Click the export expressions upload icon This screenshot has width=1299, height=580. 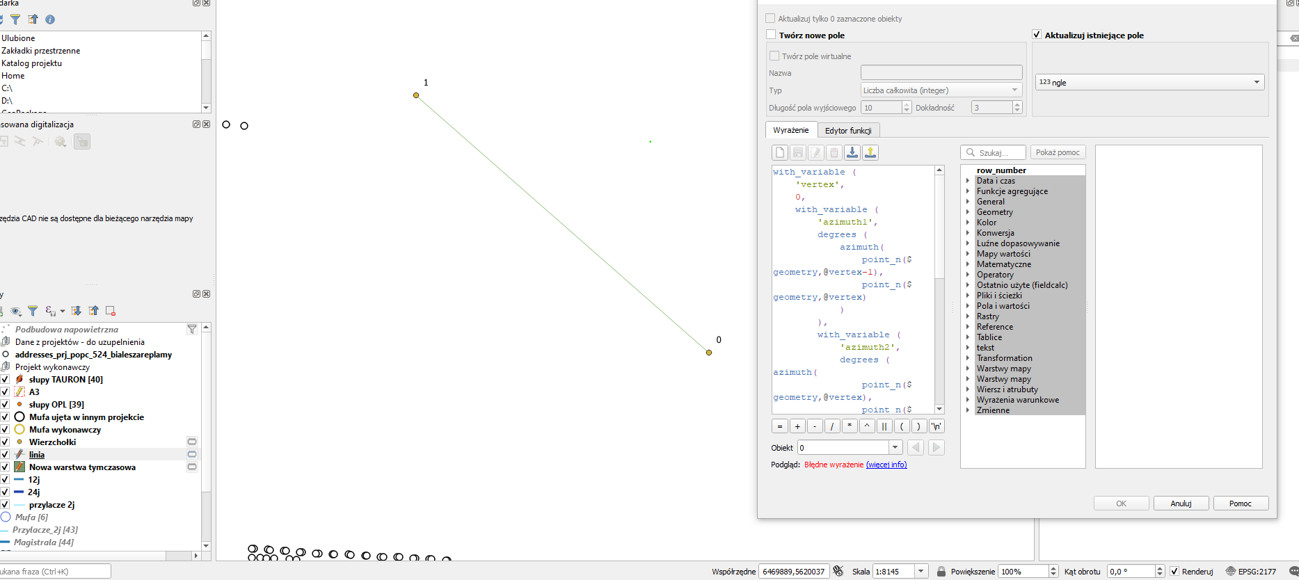tap(870, 152)
